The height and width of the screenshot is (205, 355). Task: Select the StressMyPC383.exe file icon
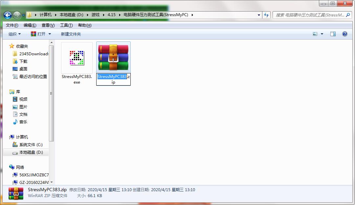77,58
